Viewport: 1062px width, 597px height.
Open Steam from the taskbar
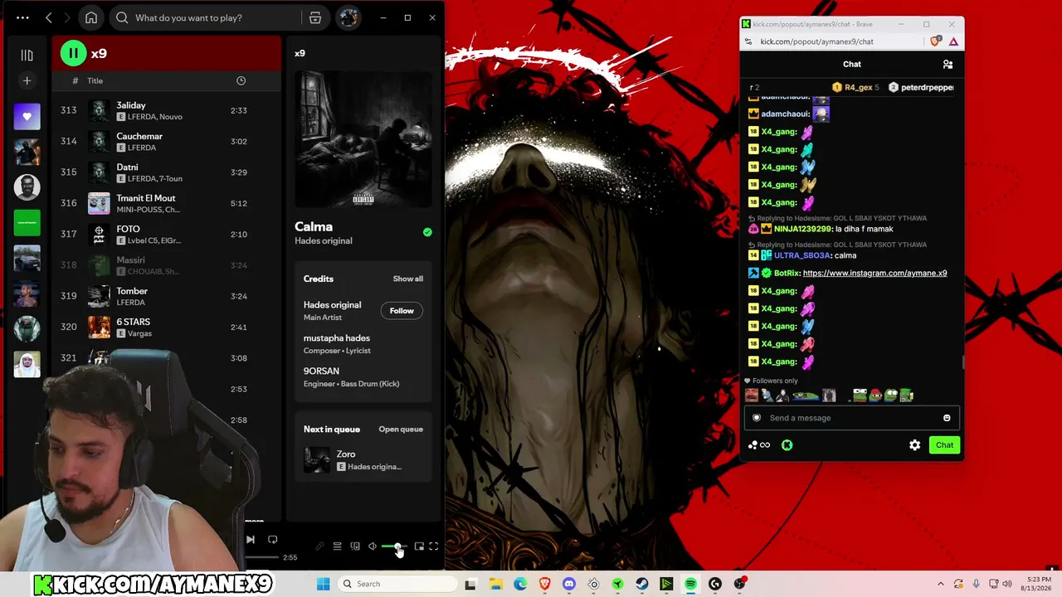tap(642, 584)
